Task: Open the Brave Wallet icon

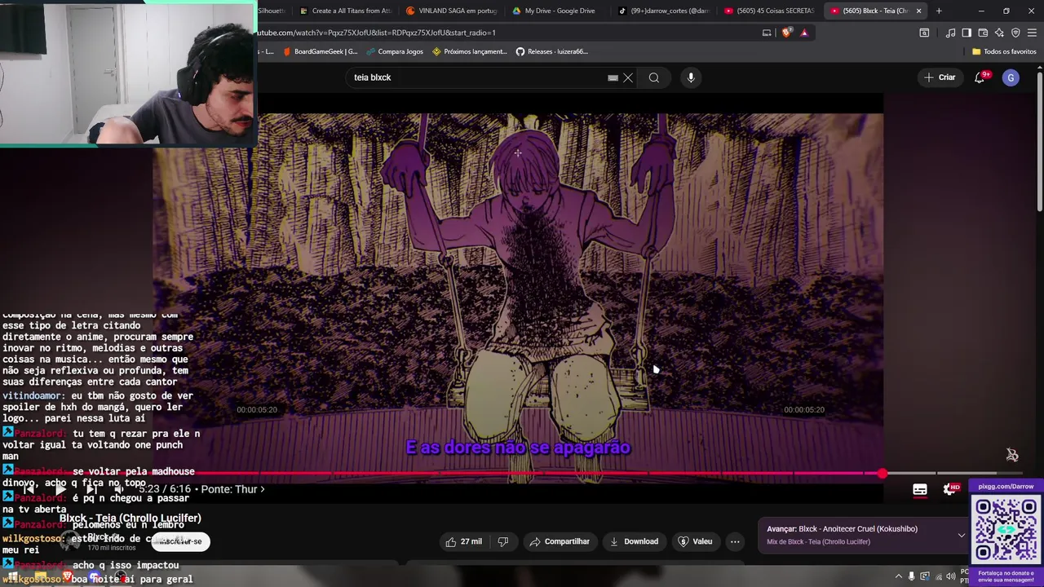Action: [x=983, y=33]
